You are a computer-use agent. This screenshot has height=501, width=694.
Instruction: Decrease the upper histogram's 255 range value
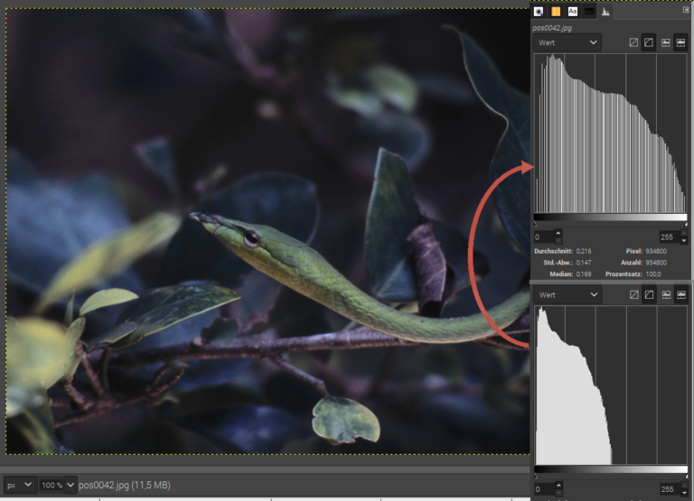(x=684, y=241)
